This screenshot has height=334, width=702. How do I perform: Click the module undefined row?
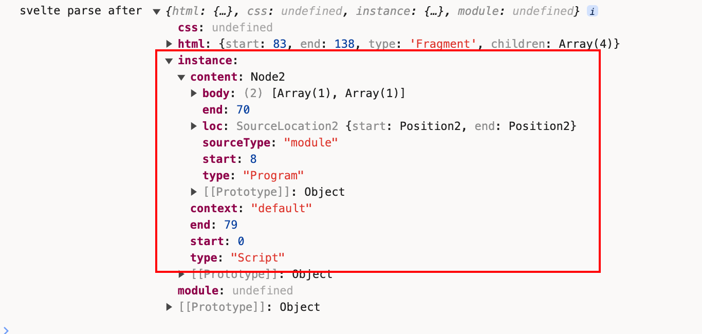tap(235, 291)
